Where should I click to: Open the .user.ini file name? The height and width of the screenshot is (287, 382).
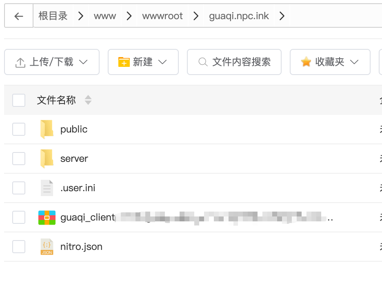point(78,188)
